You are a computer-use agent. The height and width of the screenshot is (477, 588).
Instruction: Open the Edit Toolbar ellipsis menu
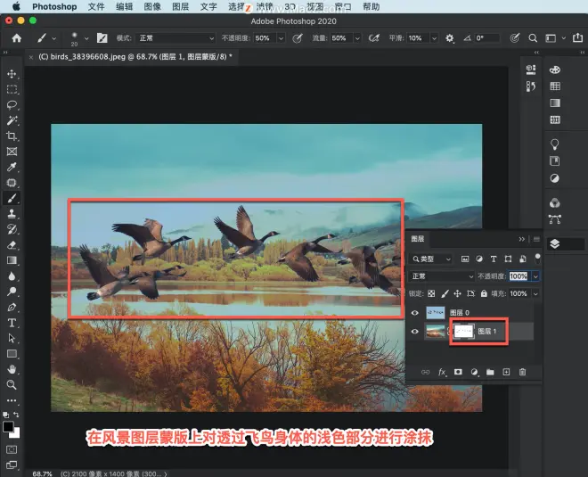tap(12, 400)
